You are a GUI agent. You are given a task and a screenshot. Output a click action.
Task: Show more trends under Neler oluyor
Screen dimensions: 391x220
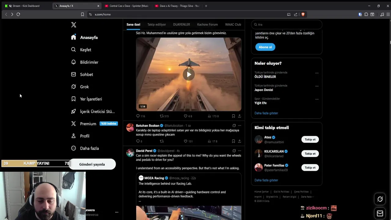click(x=266, y=113)
